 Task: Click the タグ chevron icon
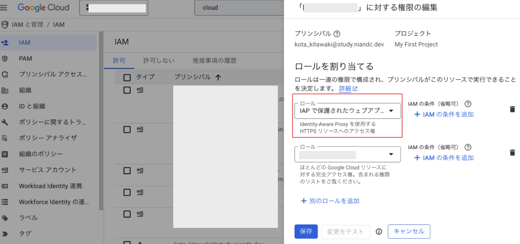point(4,234)
